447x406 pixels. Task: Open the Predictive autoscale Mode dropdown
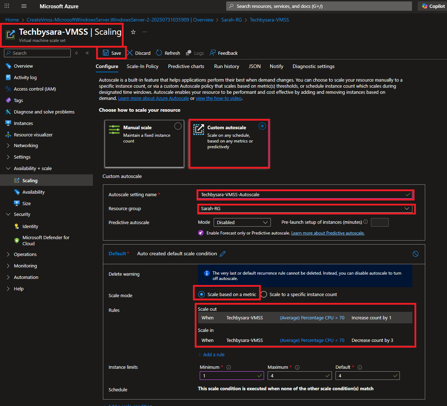click(242, 222)
